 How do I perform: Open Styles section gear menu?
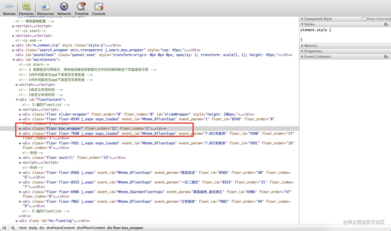coord(386,24)
